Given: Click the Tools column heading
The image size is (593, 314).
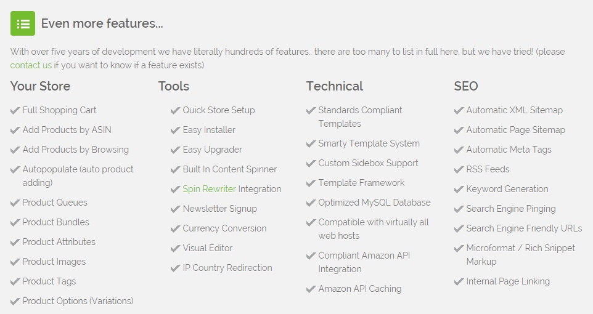Looking at the screenshot, I should (173, 86).
